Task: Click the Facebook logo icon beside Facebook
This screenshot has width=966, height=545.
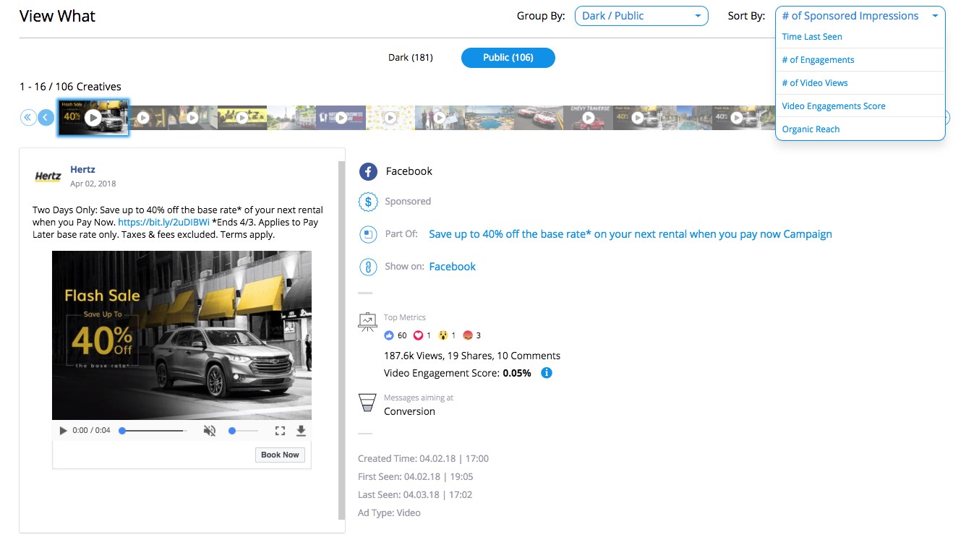Action: click(x=369, y=171)
